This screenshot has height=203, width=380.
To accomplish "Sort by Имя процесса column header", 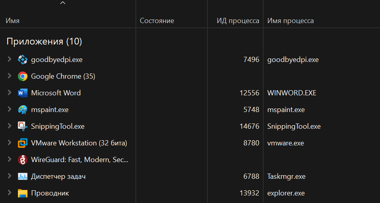I will click(x=290, y=21).
